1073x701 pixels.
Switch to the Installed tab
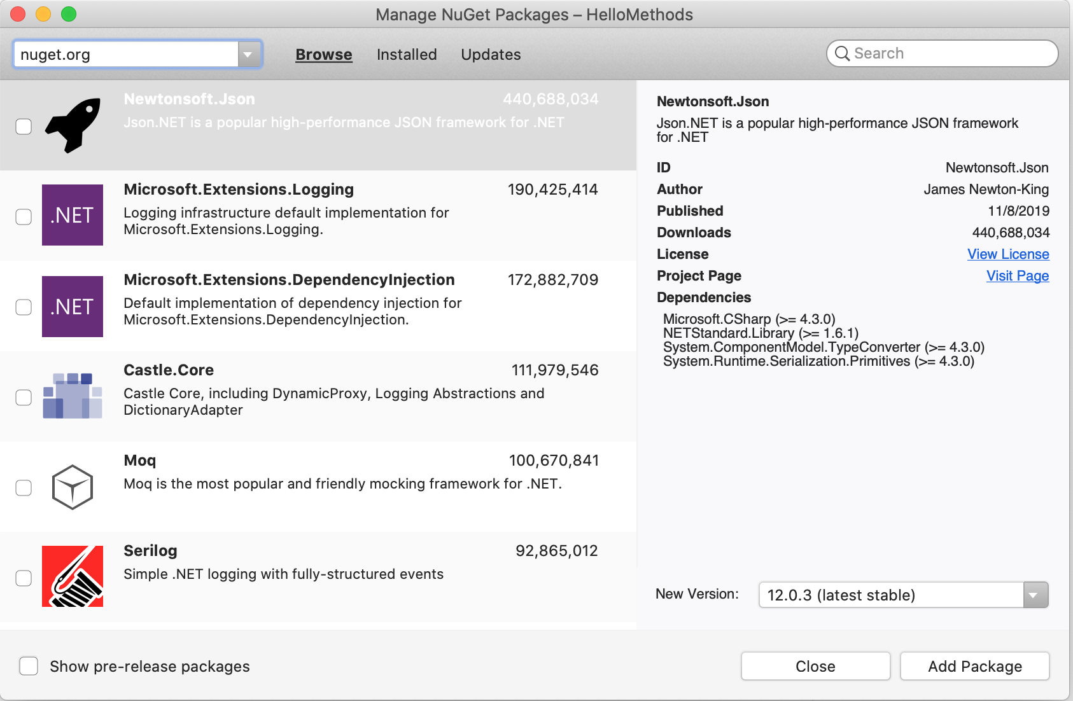pos(407,55)
